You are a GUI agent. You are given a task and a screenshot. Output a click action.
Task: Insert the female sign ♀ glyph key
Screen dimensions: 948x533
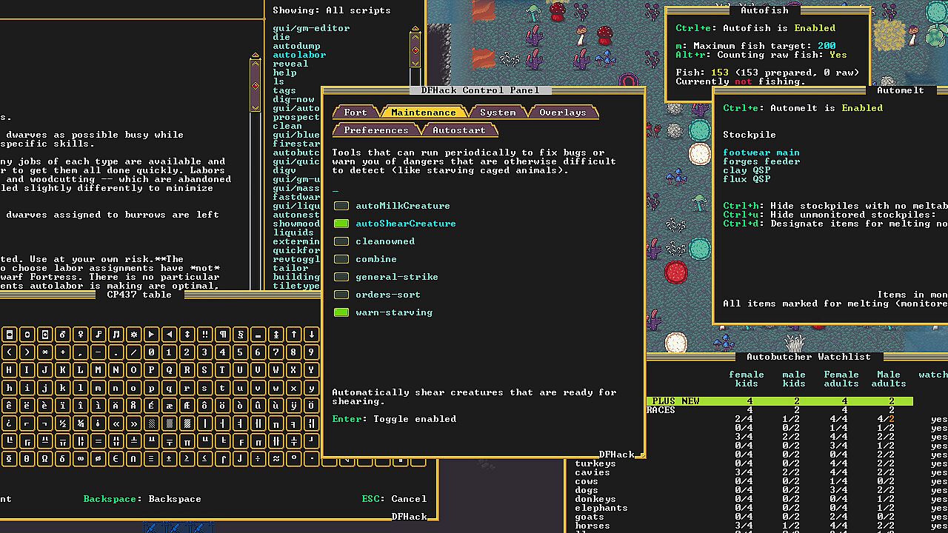point(80,334)
